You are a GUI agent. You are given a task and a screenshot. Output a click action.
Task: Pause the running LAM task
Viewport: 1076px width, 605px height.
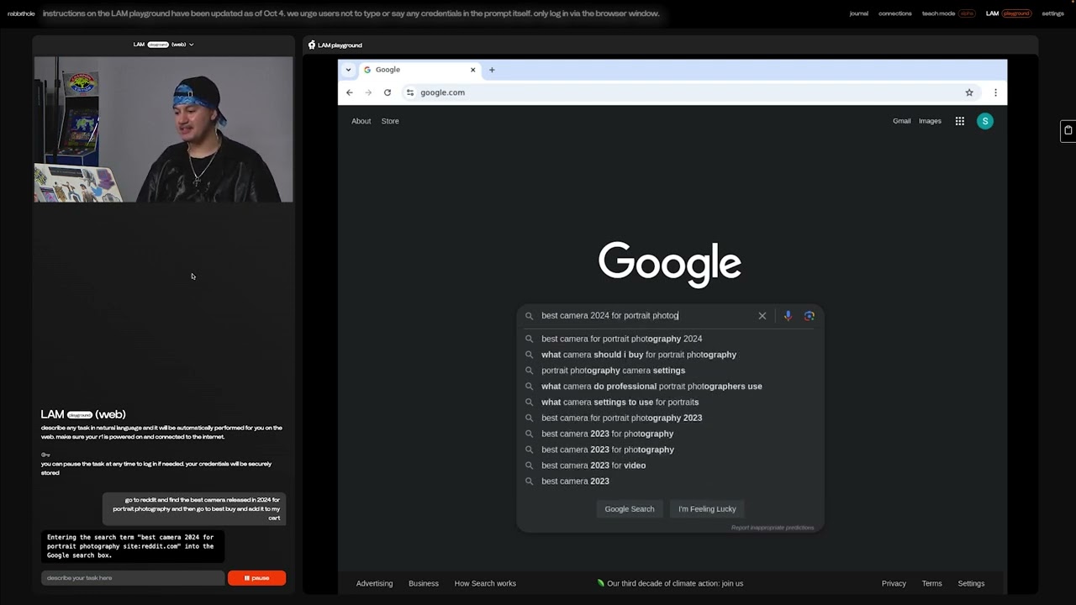(256, 578)
